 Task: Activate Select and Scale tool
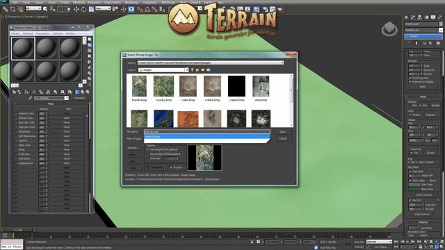click(91, 9)
